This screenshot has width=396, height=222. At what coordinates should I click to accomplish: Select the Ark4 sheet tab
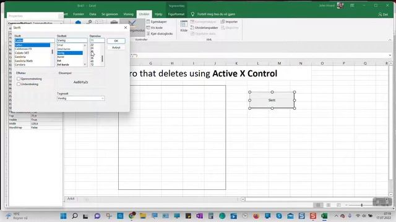(x=71, y=199)
